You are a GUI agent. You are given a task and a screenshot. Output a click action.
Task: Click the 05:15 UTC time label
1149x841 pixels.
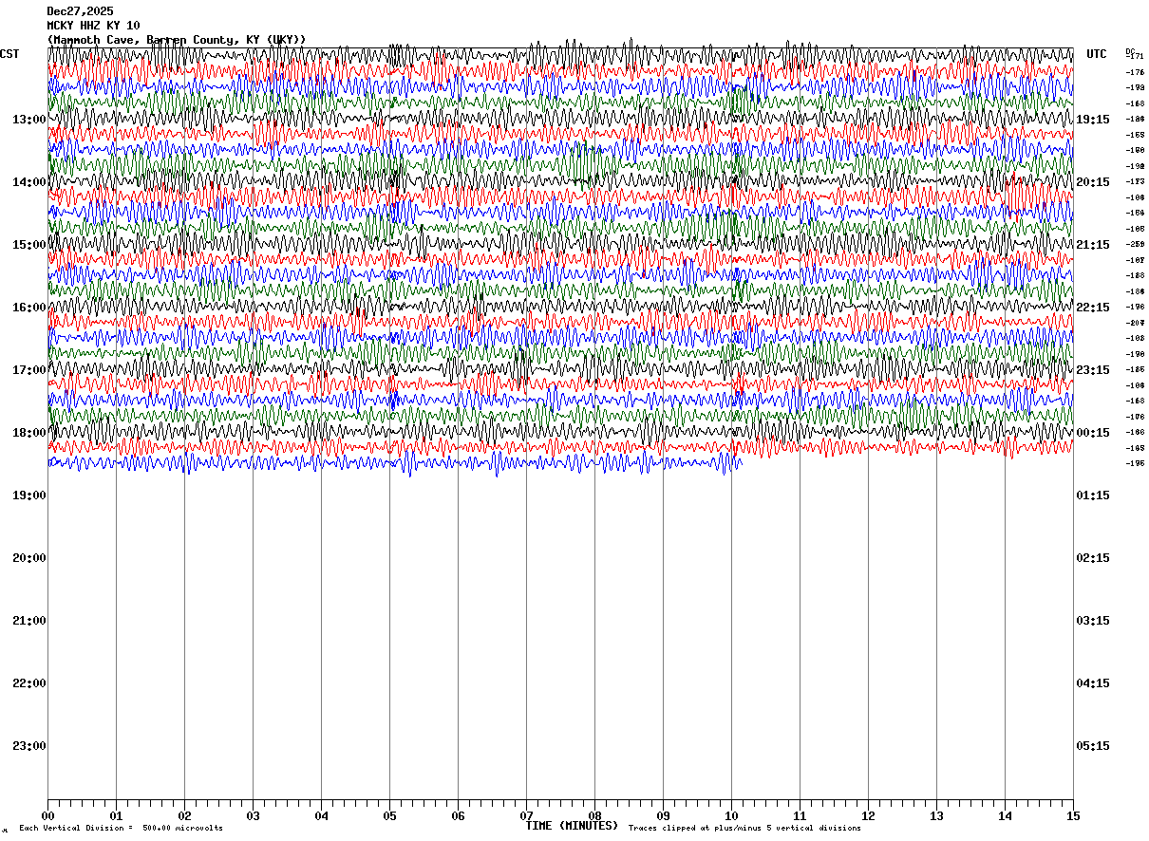tap(1093, 746)
